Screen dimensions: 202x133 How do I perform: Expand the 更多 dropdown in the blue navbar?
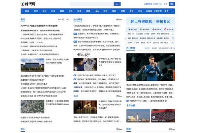167,11
